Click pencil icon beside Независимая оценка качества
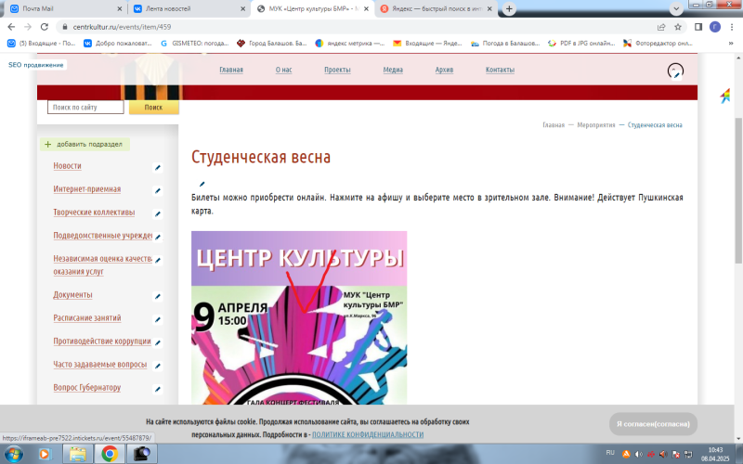Viewport: 743px width, 464px height. pyautogui.click(x=158, y=260)
